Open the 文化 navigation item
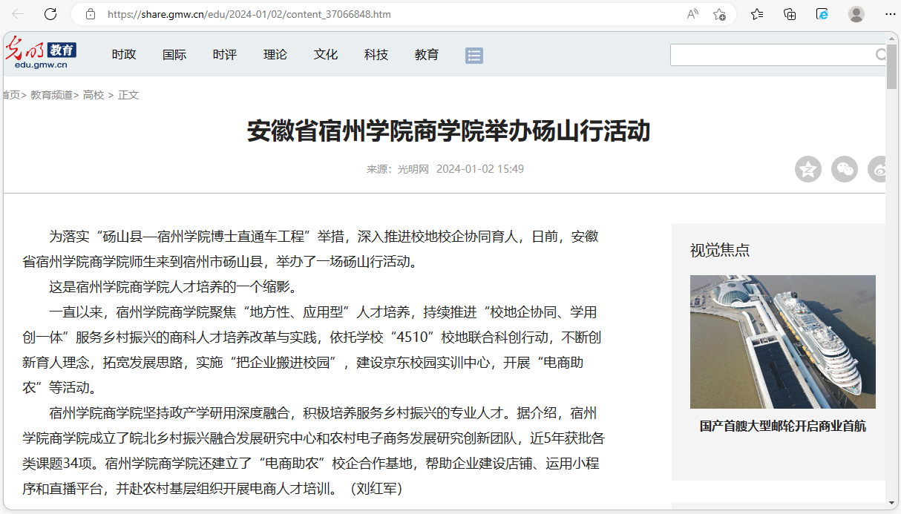 pos(326,54)
